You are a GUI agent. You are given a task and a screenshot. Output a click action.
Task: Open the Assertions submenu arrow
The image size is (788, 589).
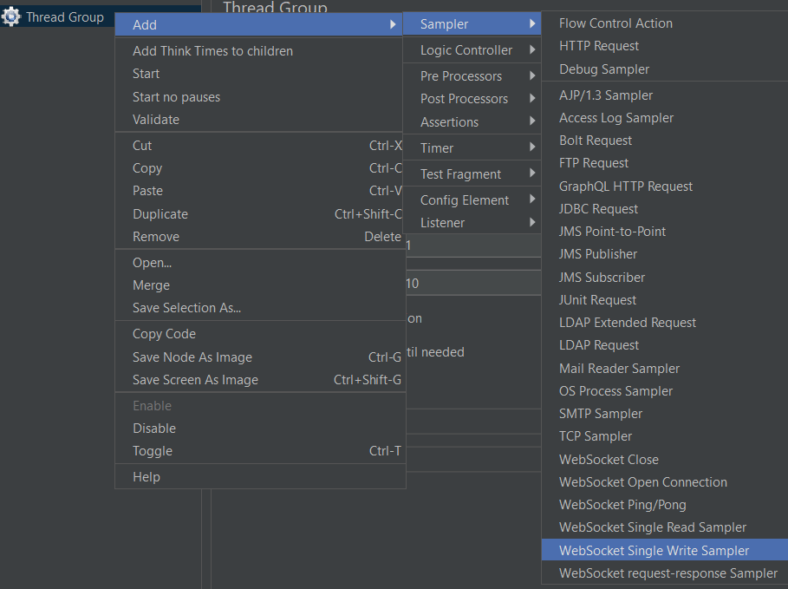(532, 122)
